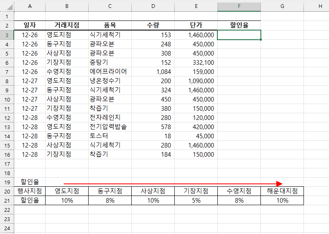Click 행사지점 cell in row 20

[30, 191]
